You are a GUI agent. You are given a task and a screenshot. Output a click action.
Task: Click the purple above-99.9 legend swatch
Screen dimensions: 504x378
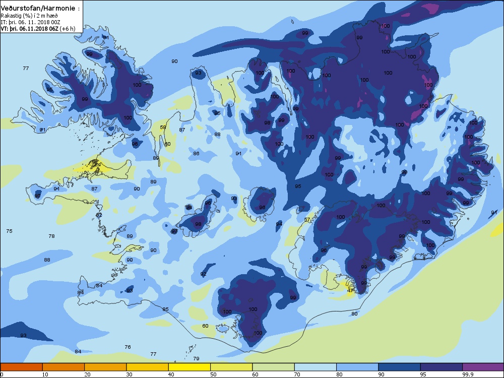coord(483,367)
